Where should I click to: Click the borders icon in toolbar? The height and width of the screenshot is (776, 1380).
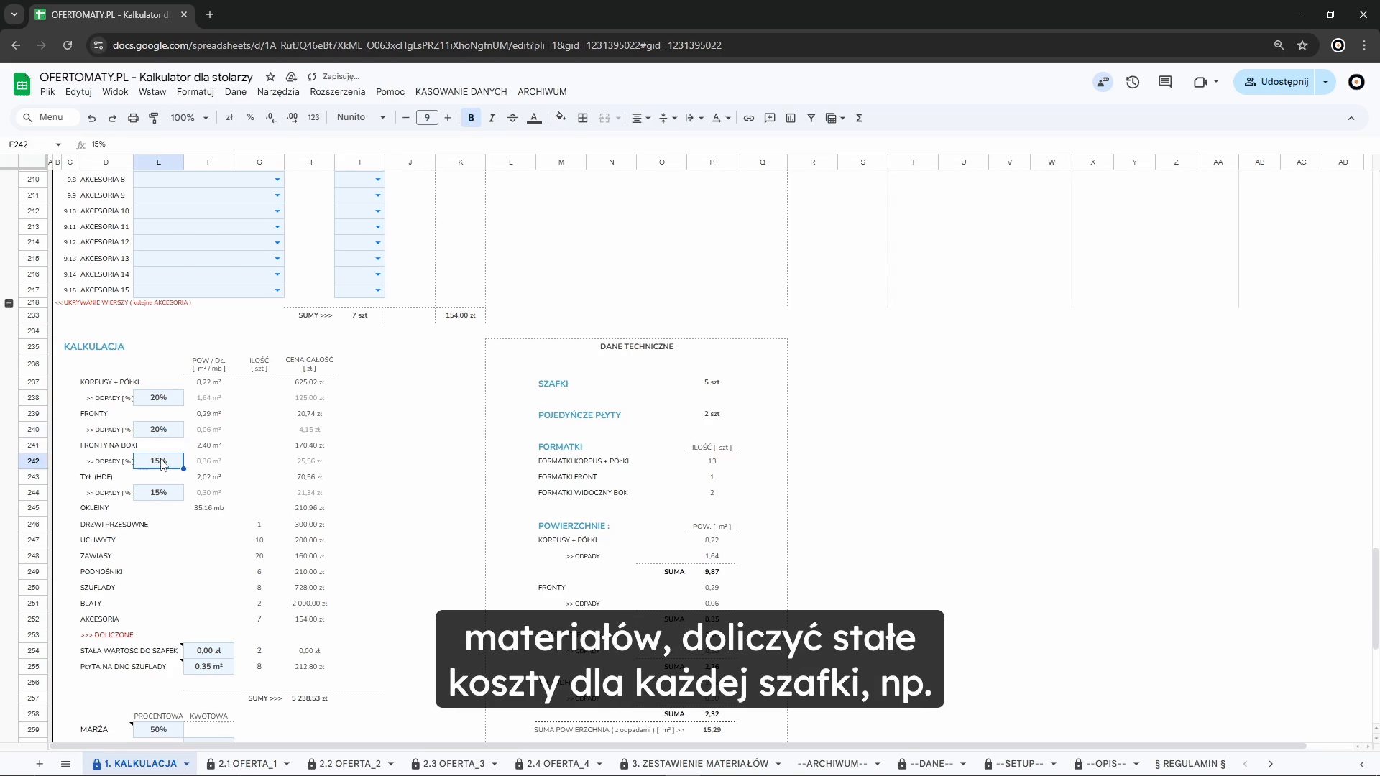[583, 118]
